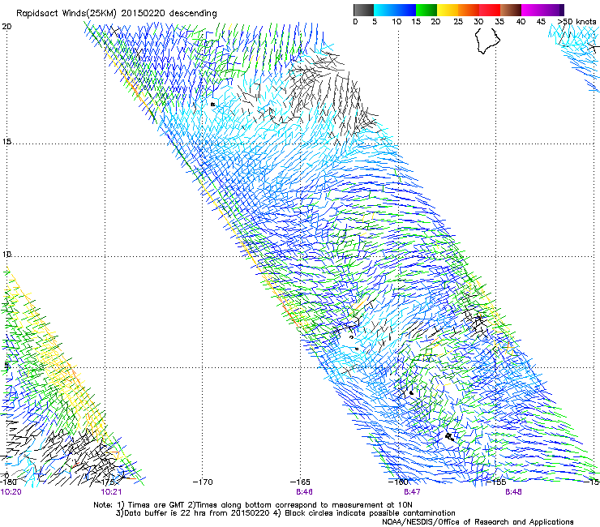Image resolution: width=600 pixels, height=527 pixels.
Task: Select the latitude label '15' on left axis
Action: coord(6,142)
